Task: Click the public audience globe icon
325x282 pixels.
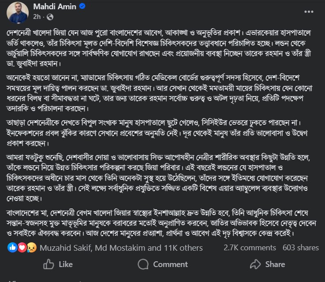Action: [x=50, y=18]
